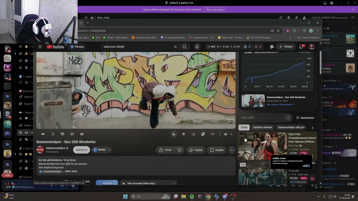Expand the Remix dropdown arrow
This screenshot has height=201, width=358.
(109, 150)
